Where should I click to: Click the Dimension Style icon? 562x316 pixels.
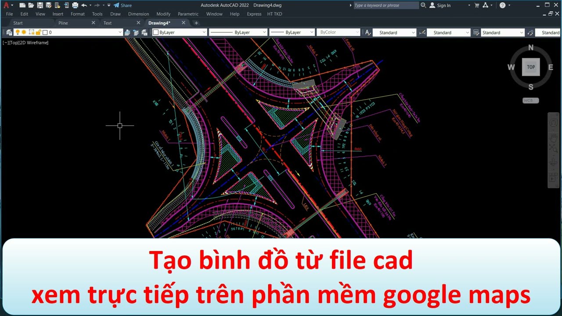point(423,32)
